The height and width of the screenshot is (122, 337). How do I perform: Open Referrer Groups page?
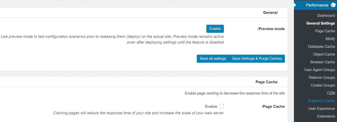click(322, 77)
